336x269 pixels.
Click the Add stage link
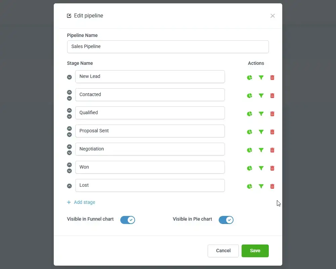pos(81,202)
